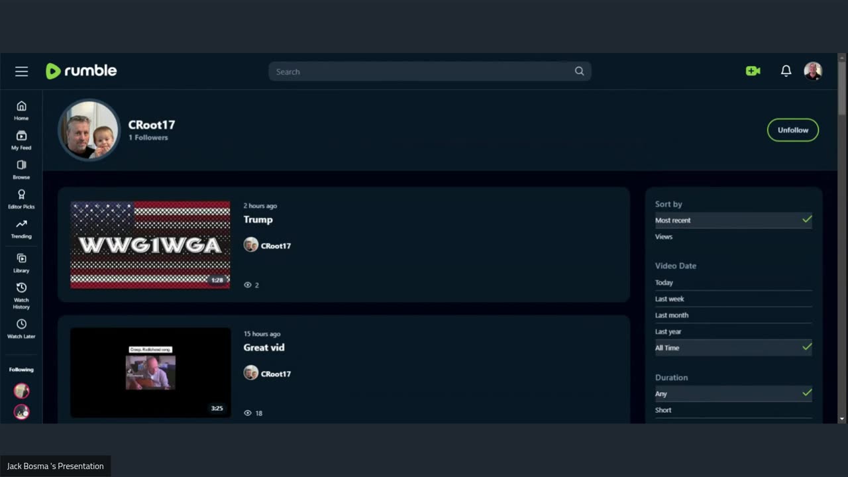Open second followed channel avatar in sidebar
This screenshot has width=848, height=477.
point(22,411)
